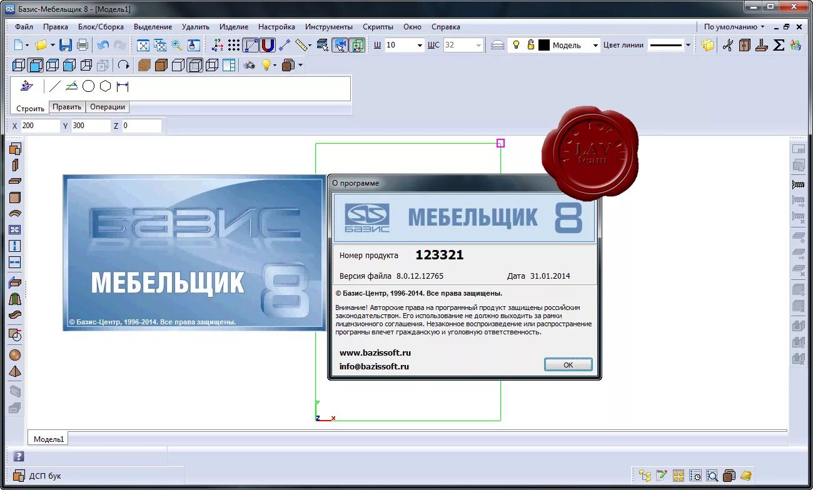Viewport: 813px width, 490px height.
Task: Click the Z coordinate input field
Action: pos(141,126)
